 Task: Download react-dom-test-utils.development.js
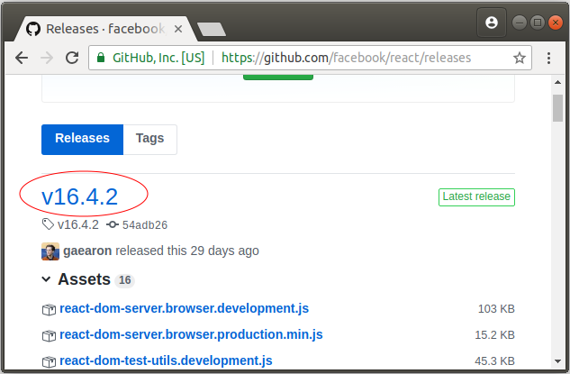coord(166,360)
